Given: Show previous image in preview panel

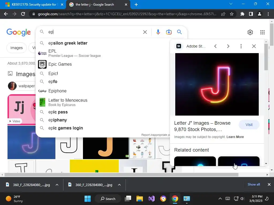Looking at the screenshot, I should tap(215, 46).
